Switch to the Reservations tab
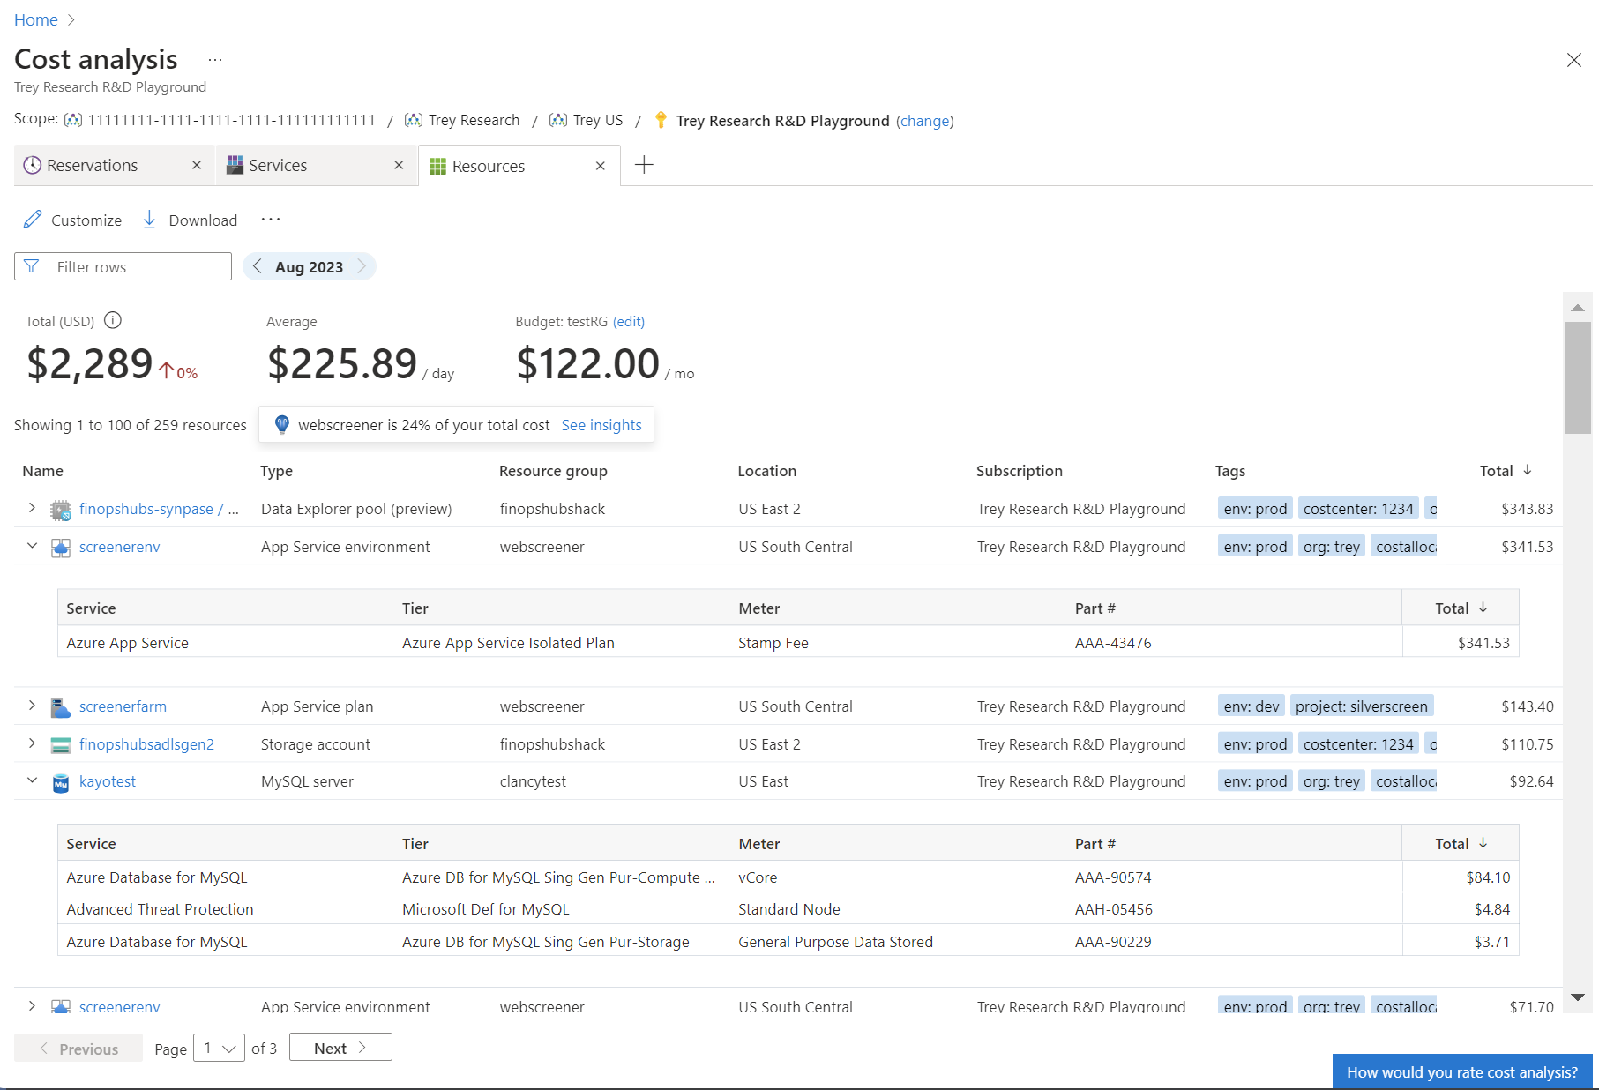The image size is (1599, 1090). (x=93, y=166)
